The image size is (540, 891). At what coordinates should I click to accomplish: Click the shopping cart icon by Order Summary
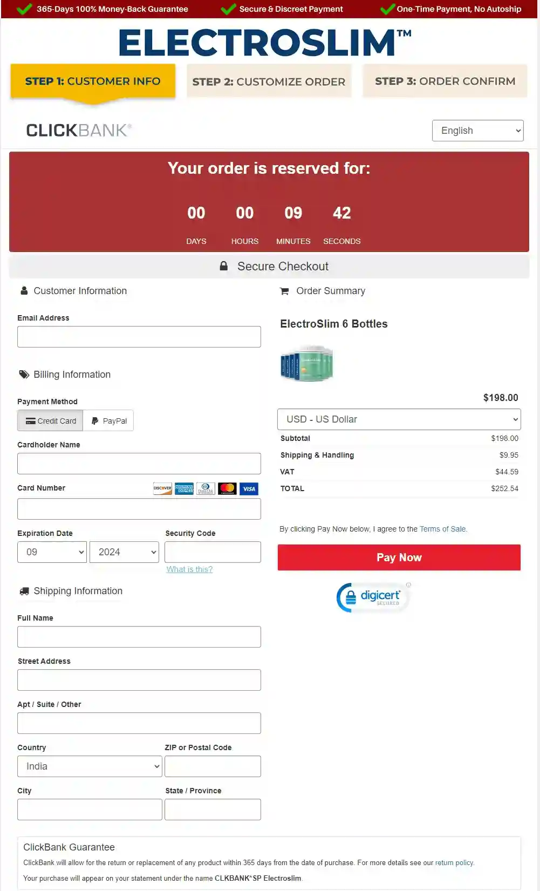[x=284, y=291]
